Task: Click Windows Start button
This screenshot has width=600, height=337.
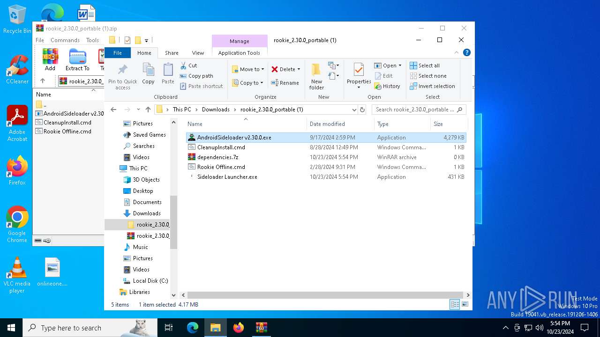Action: 11,328
